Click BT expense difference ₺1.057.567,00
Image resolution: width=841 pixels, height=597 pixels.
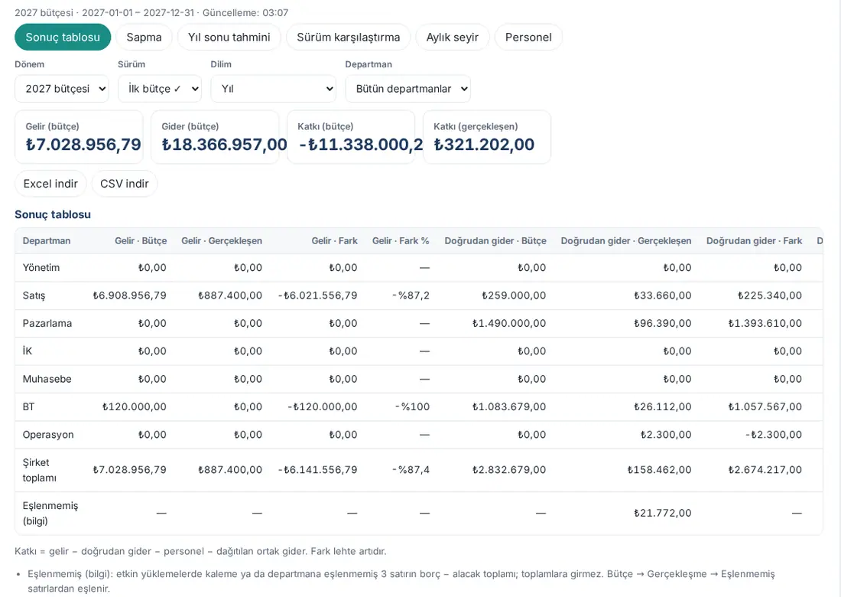tap(765, 407)
